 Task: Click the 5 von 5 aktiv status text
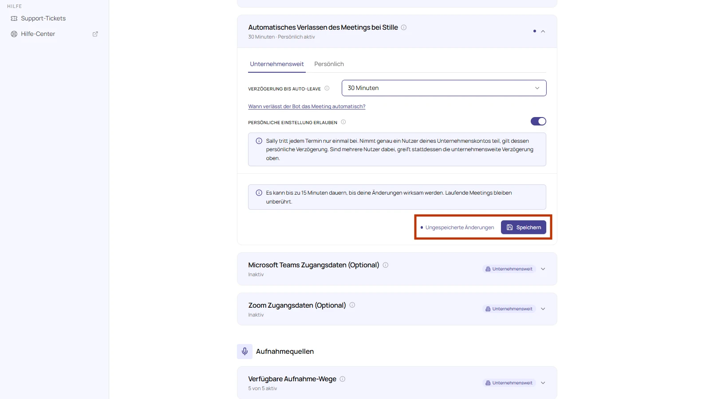(x=262, y=388)
